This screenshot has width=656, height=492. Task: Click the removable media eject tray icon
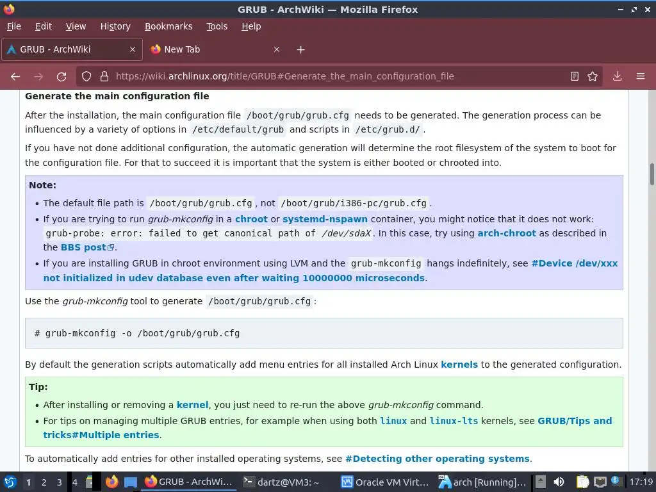[541, 482]
